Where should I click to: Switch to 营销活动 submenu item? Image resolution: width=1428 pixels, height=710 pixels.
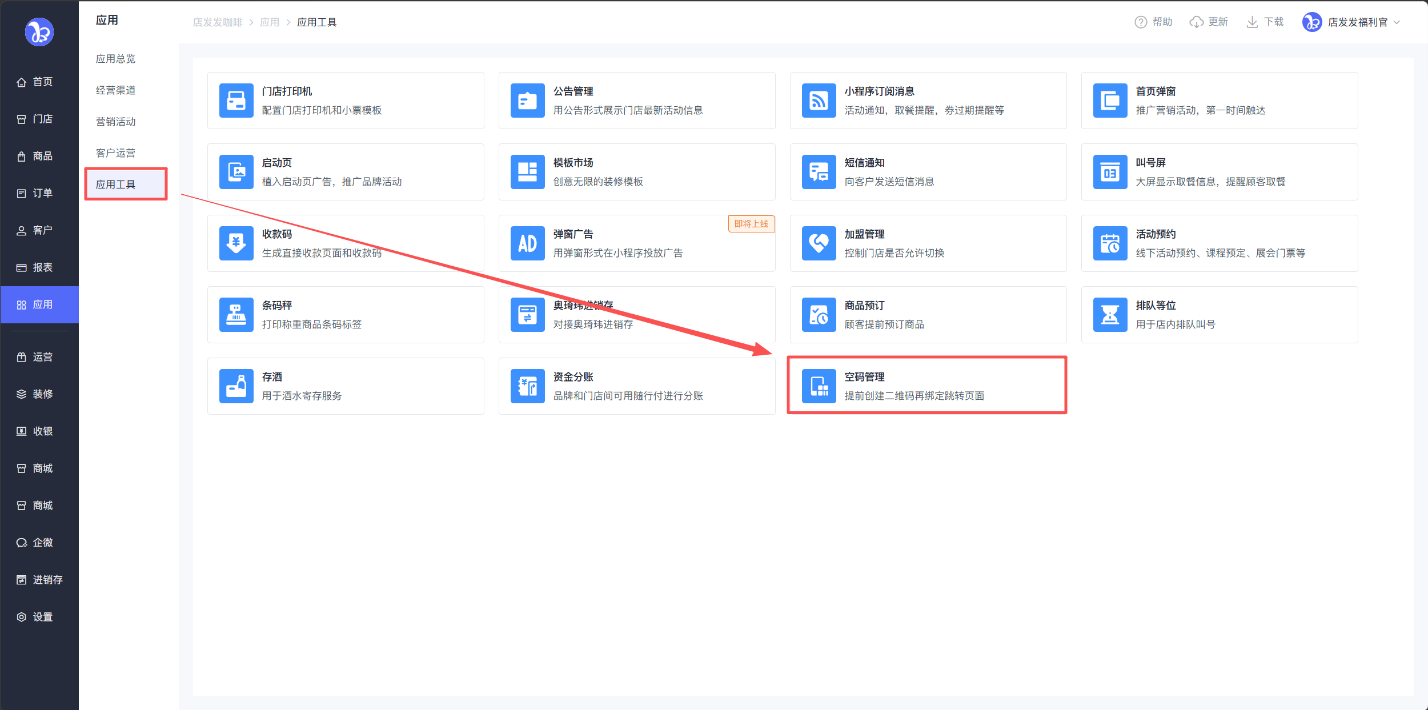tap(115, 122)
